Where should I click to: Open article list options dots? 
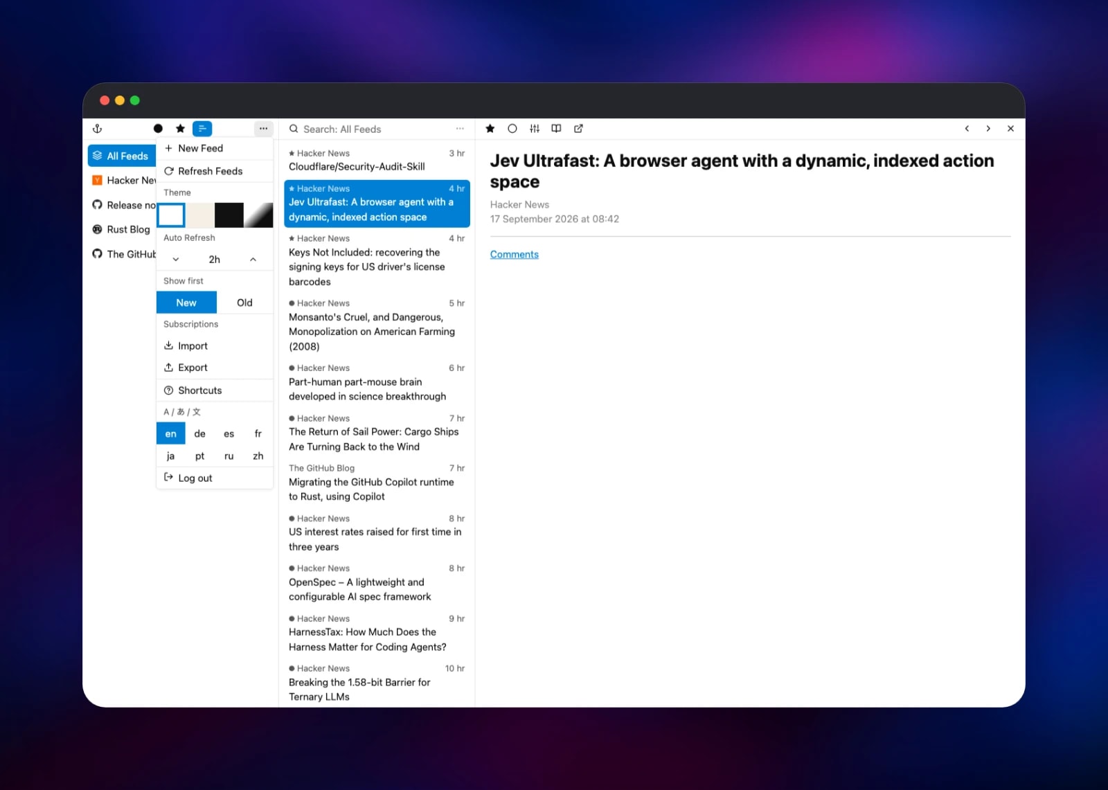pyautogui.click(x=460, y=129)
